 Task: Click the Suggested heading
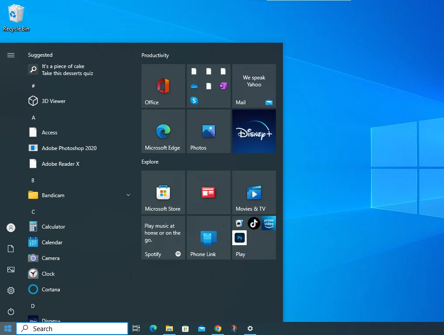(x=40, y=55)
